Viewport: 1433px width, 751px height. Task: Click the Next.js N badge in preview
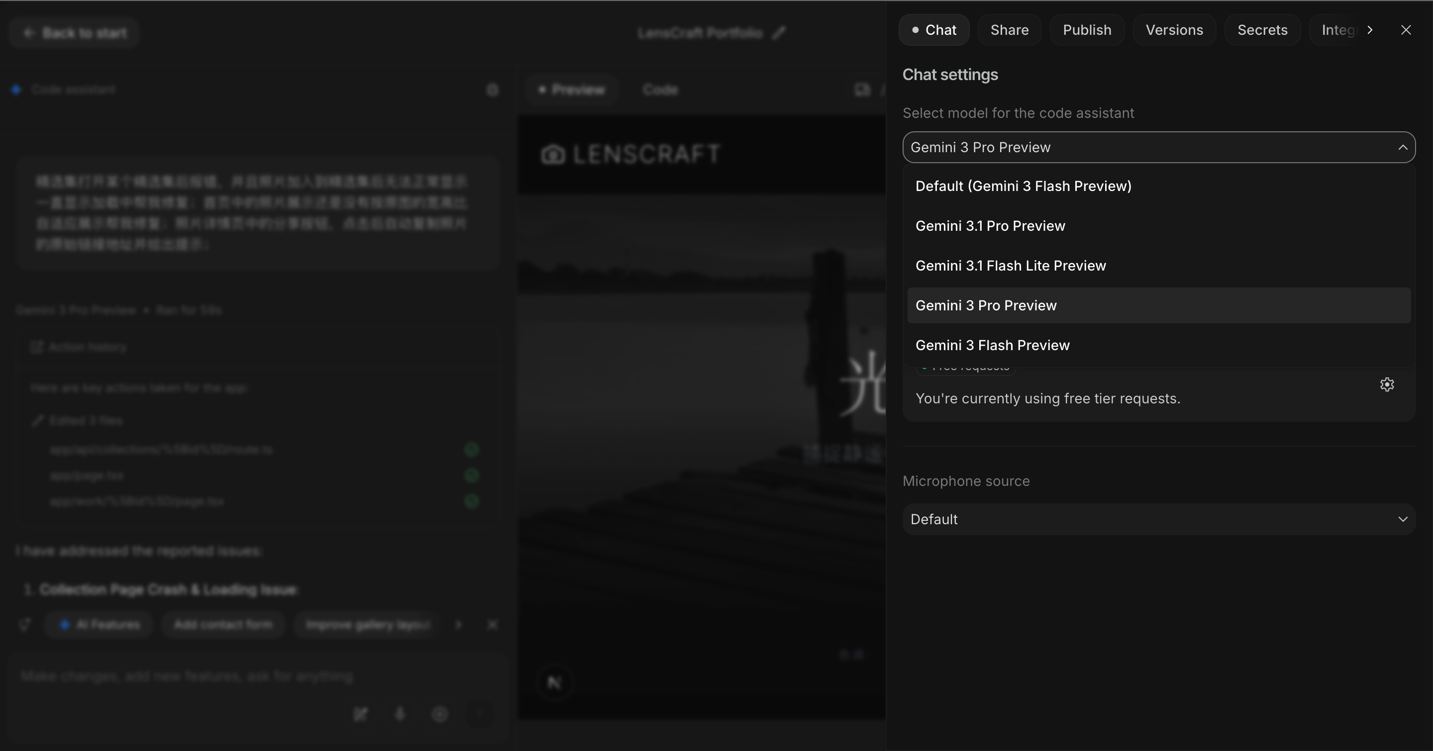555,682
